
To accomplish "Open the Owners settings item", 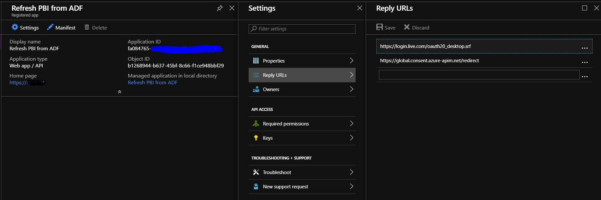I will tap(302, 89).
